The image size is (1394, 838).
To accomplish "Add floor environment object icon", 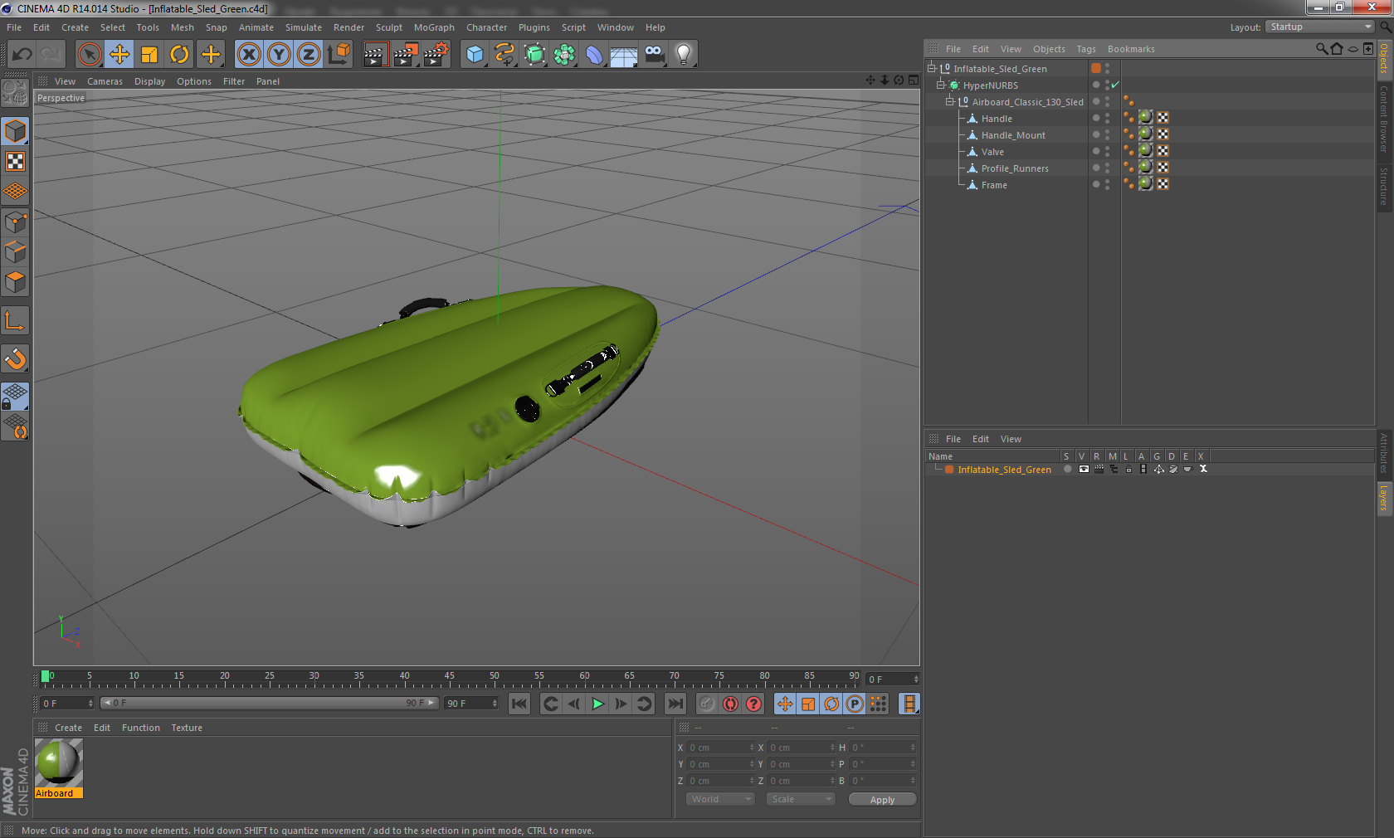I will tap(624, 55).
